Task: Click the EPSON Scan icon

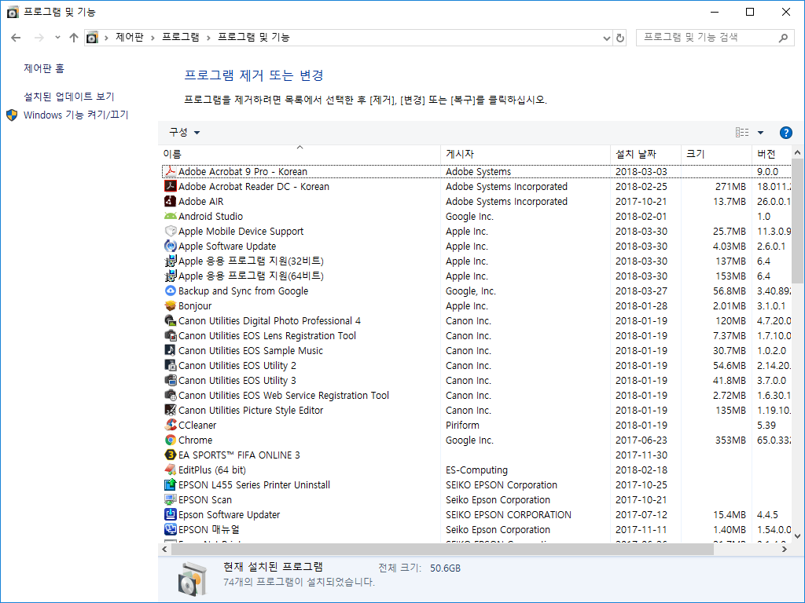Action: 171,499
